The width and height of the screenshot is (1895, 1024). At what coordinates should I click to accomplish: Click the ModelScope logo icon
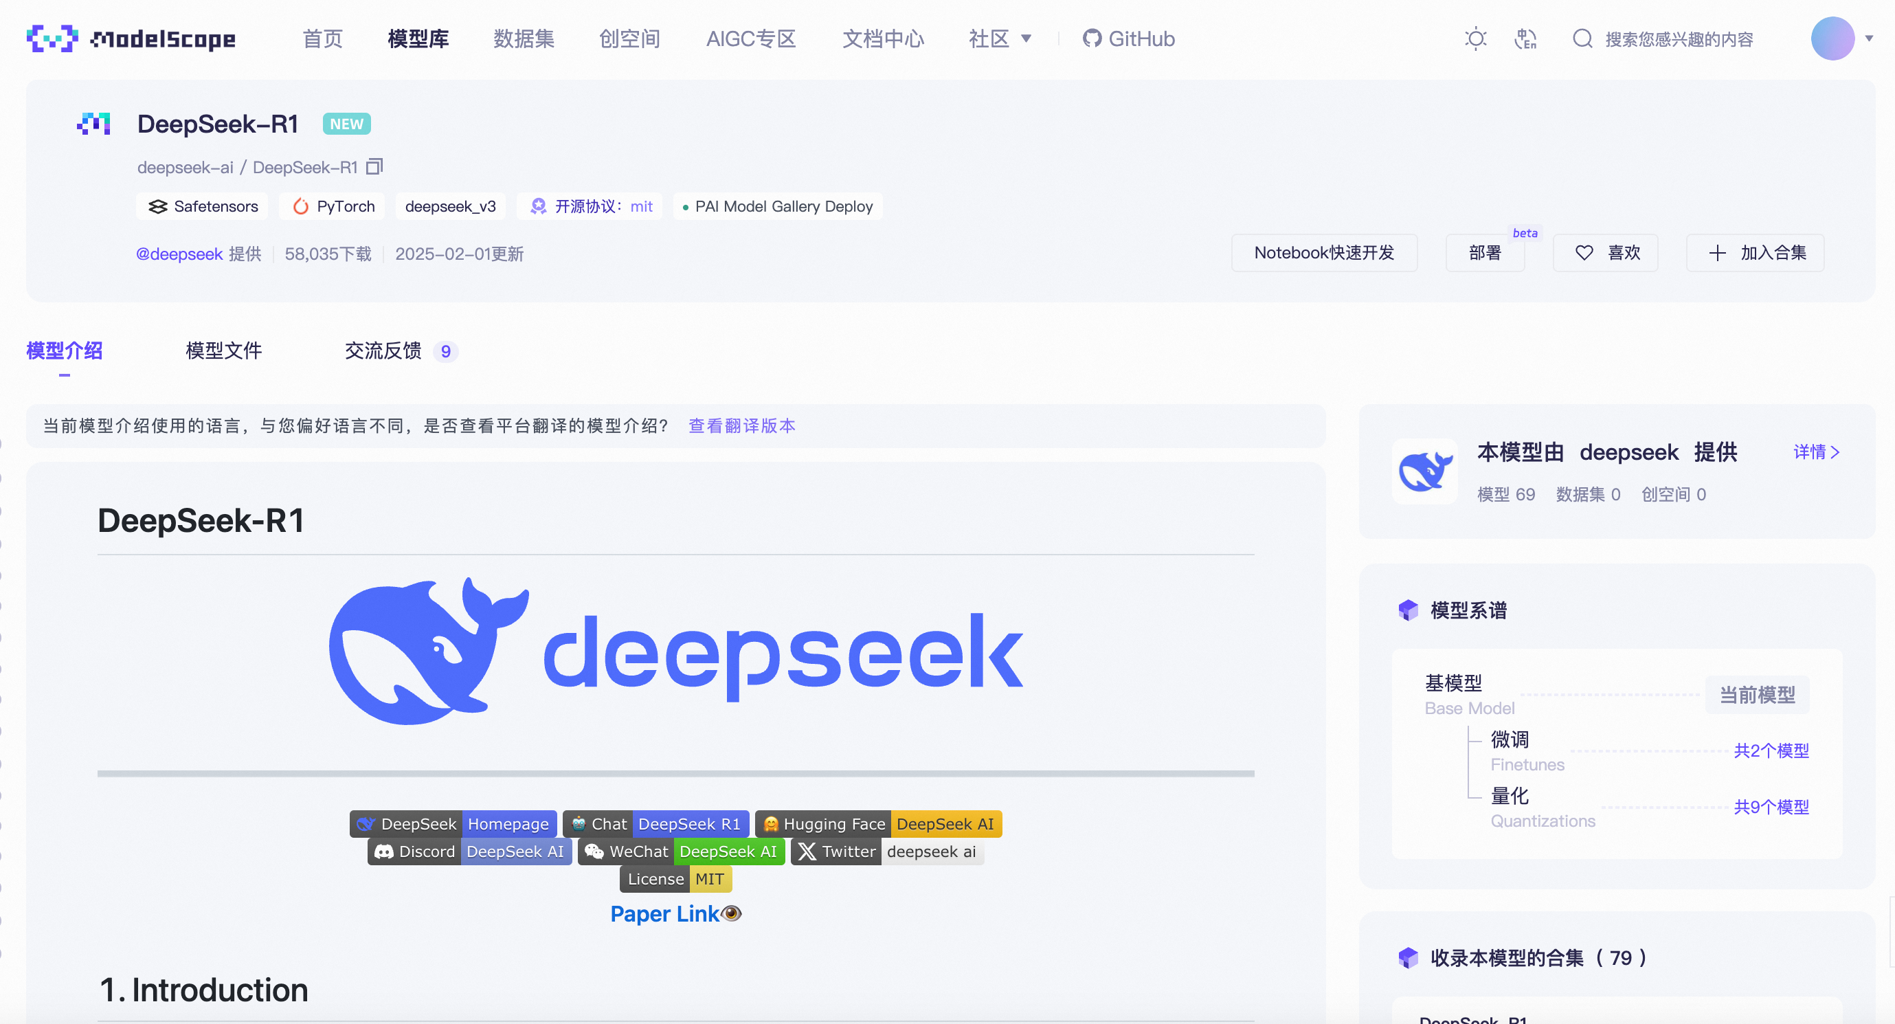pos(52,38)
